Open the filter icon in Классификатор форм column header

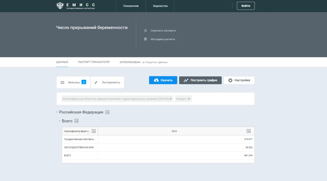click(x=94, y=131)
